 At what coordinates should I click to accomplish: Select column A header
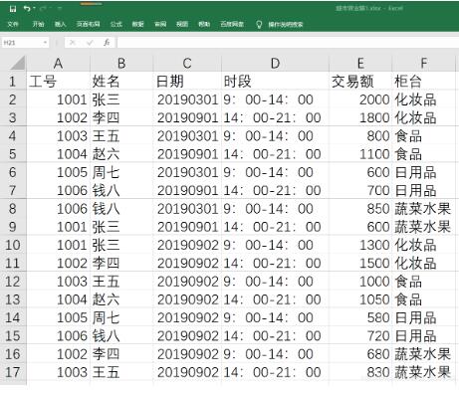pyautogui.click(x=58, y=63)
